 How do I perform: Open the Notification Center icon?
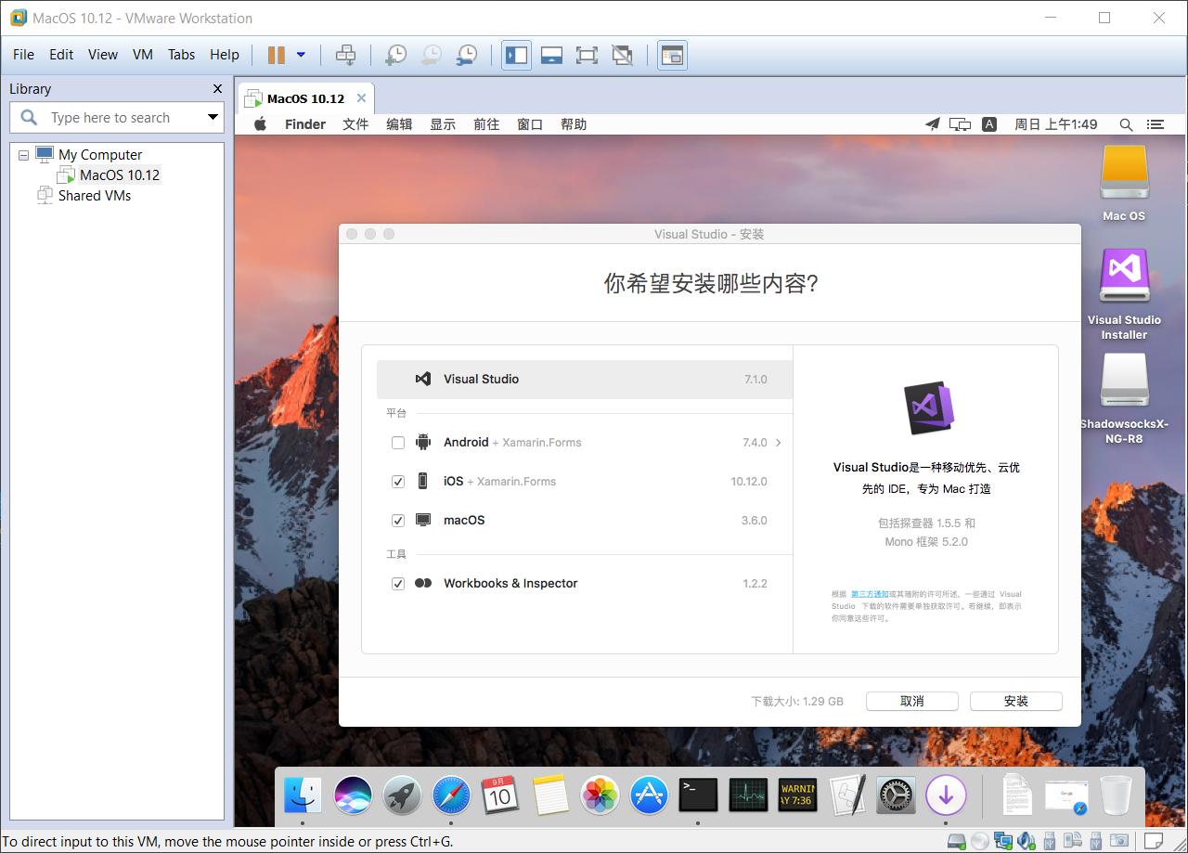(x=1156, y=124)
